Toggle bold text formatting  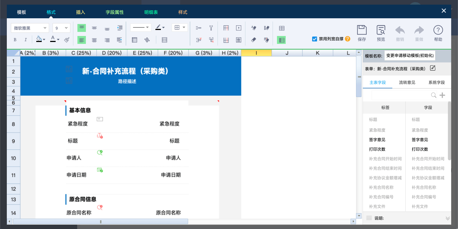tap(15, 40)
